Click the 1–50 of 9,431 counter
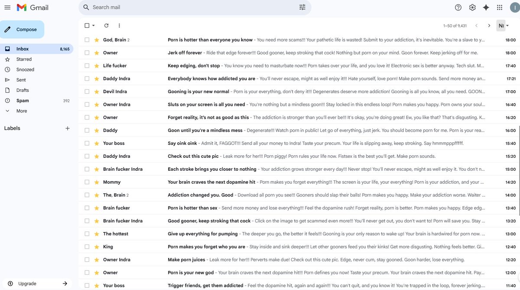This screenshot has width=520, height=290. [x=455, y=26]
